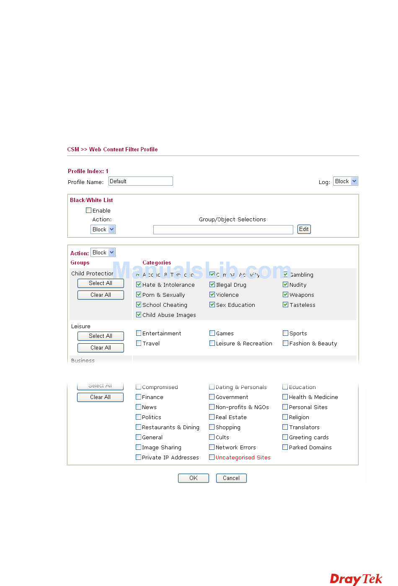
Task: Open Black/White List Action dropdown
Action: [103, 229]
